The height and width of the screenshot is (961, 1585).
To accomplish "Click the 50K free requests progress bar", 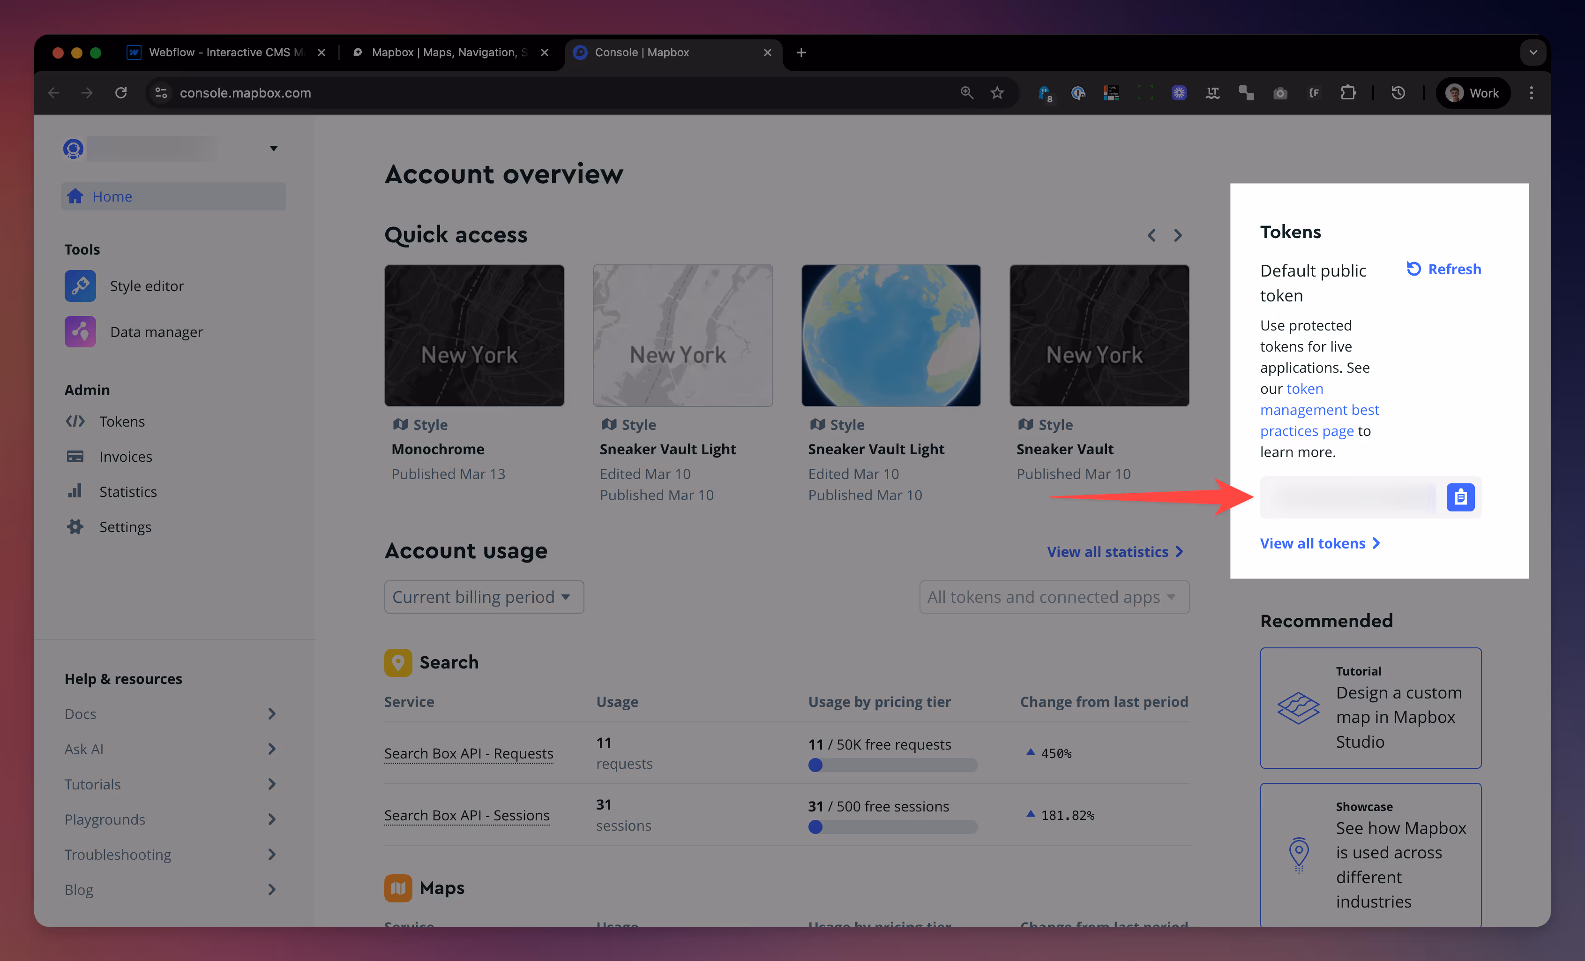I will [892, 766].
